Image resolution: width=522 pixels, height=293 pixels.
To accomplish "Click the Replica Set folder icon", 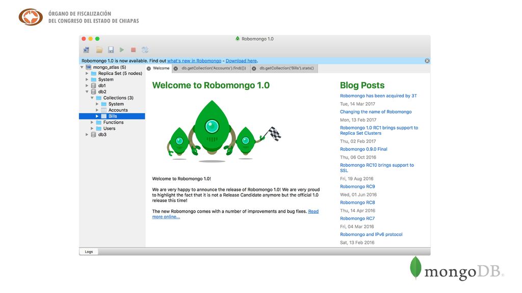I will pos(94,73).
